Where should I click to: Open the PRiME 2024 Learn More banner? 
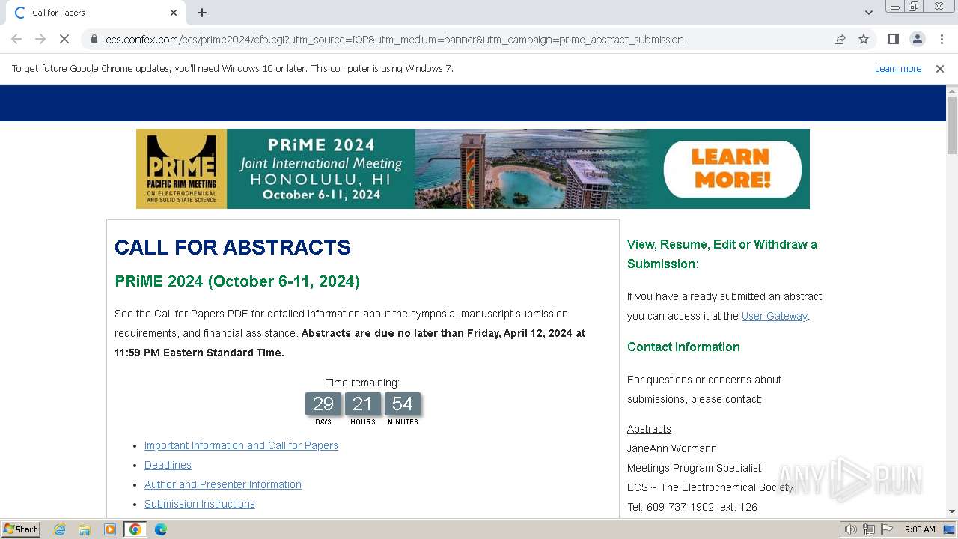tap(473, 168)
